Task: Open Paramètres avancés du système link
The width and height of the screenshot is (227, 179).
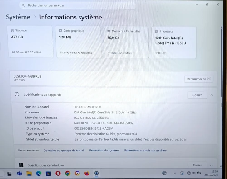Action: (x=145, y=151)
